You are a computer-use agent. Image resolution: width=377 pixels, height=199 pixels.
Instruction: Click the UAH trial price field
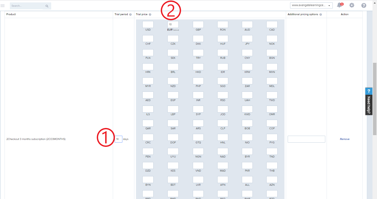click(x=247, y=95)
